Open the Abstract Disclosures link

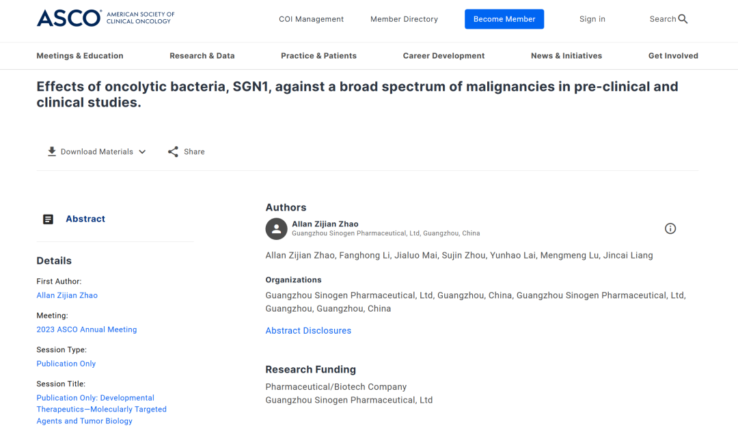coord(308,331)
